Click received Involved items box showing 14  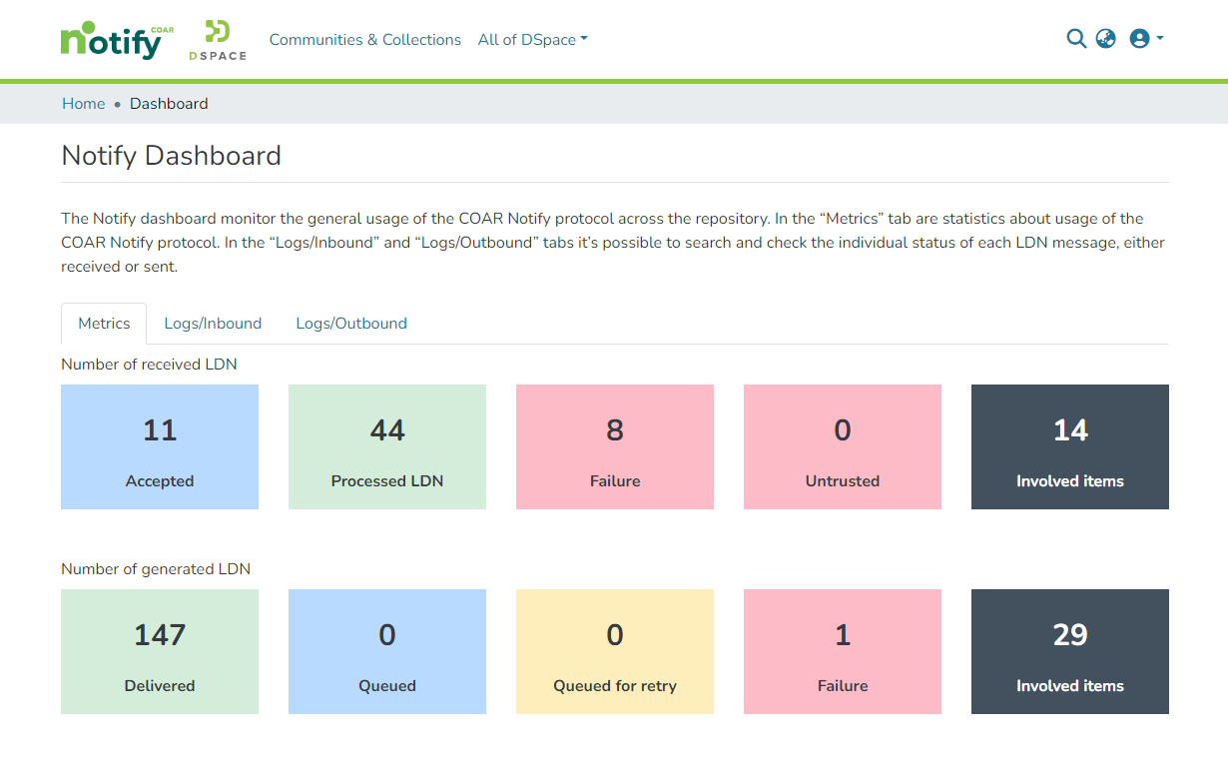1070,447
